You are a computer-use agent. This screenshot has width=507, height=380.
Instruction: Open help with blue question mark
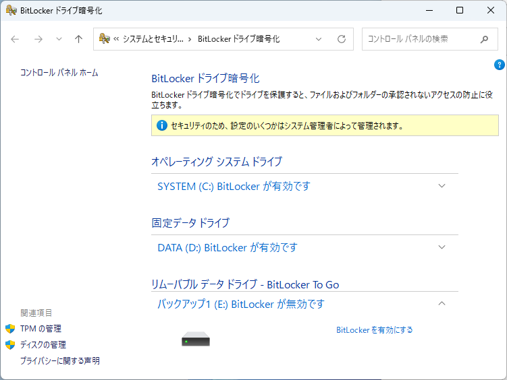point(500,65)
